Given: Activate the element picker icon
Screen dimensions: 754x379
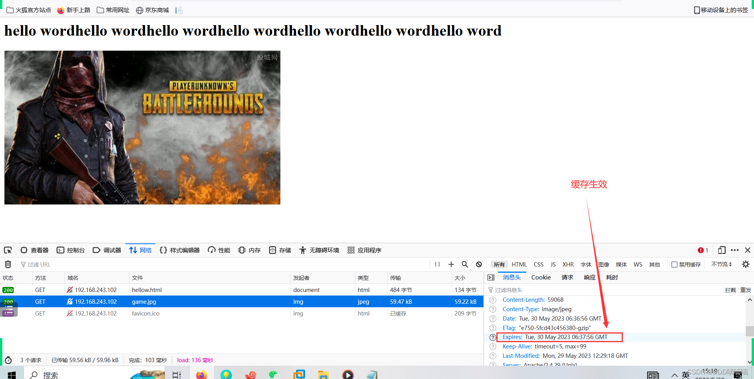Looking at the screenshot, I should [8, 250].
